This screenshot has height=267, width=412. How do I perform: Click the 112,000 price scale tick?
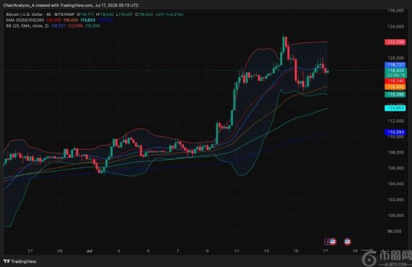[396, 121]
